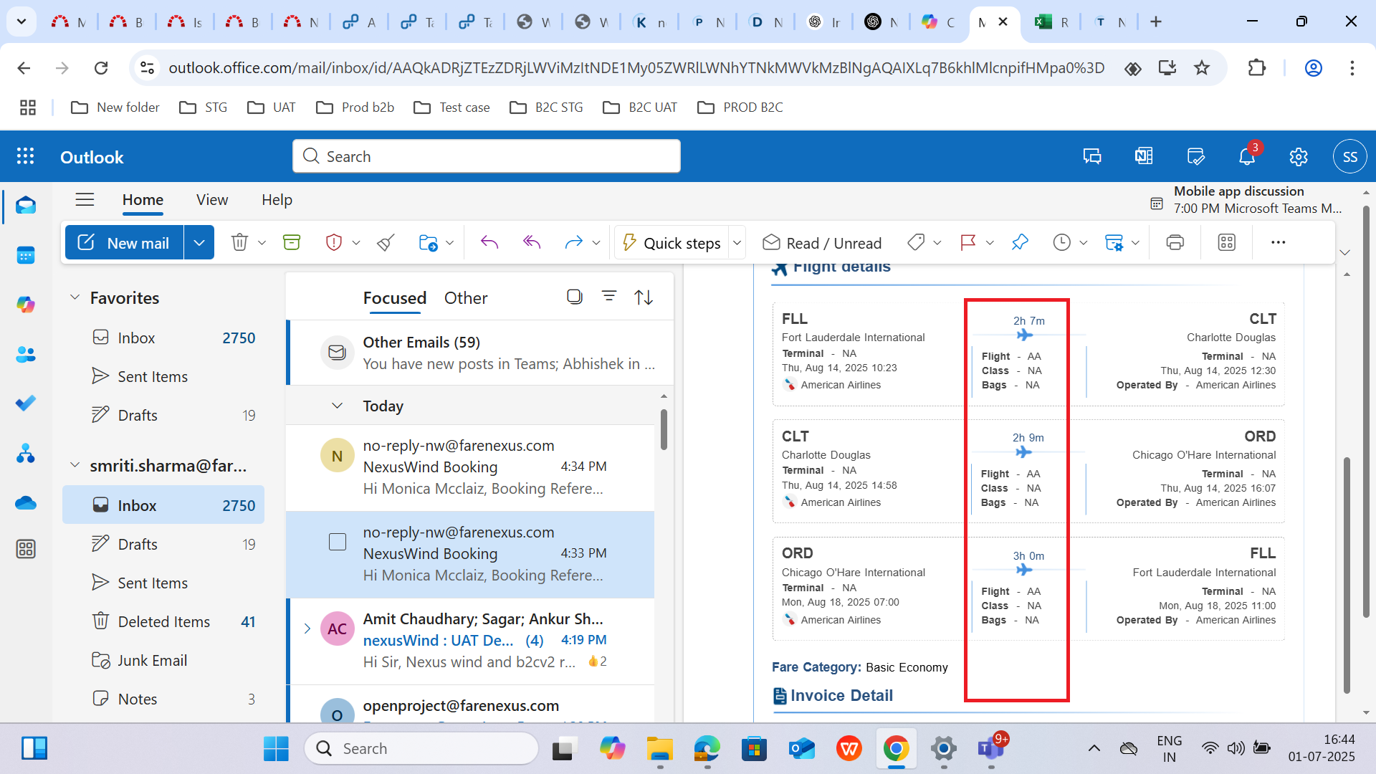
Task: Open the Junk Email folder
Action: 163,660
